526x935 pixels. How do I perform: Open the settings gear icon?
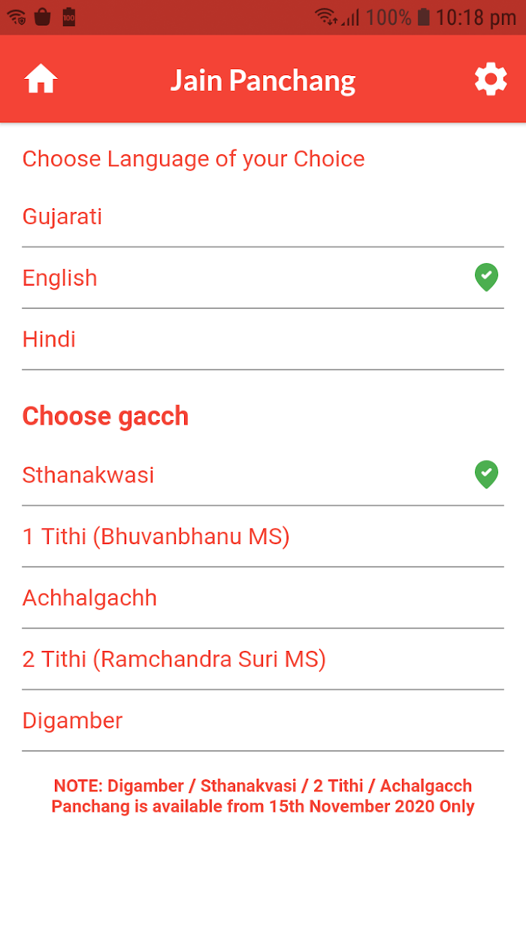pyautogui.click(x=491, y=79)
